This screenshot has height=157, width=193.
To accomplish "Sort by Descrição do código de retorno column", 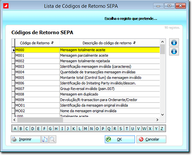I will [x=109, y=43].
